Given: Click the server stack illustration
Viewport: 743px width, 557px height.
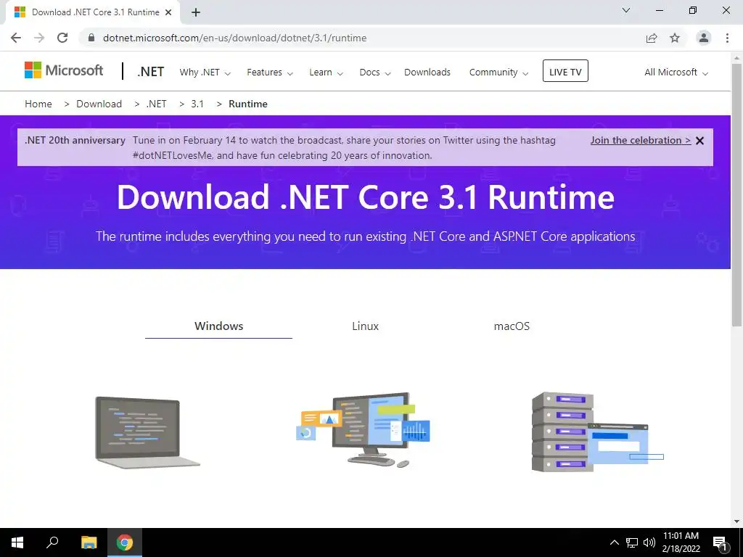Looking at the screenshot, I should 597,432.
